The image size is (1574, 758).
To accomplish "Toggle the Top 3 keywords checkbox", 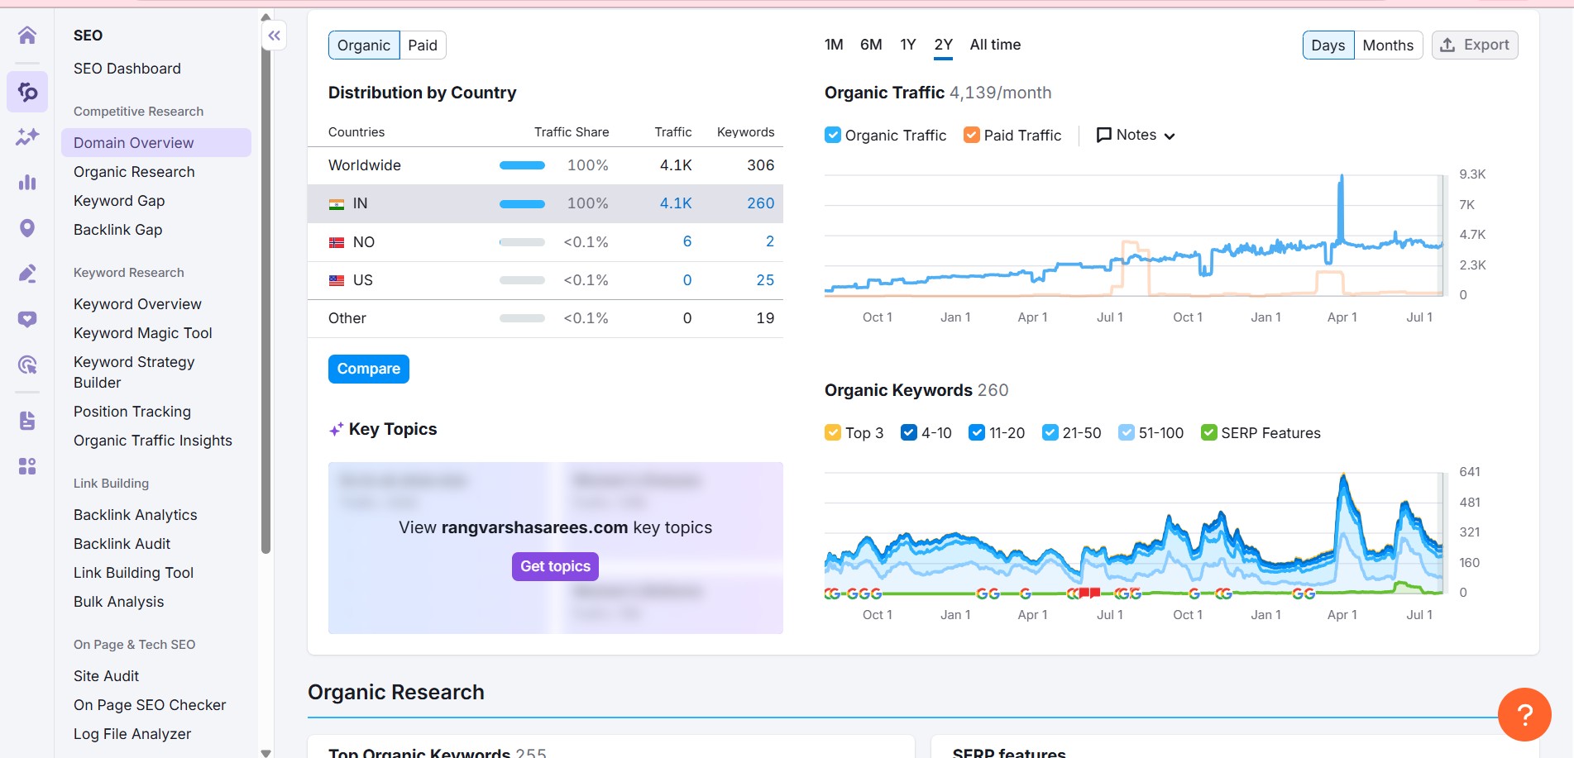I will pyautogui.click(x=833, y=432).
